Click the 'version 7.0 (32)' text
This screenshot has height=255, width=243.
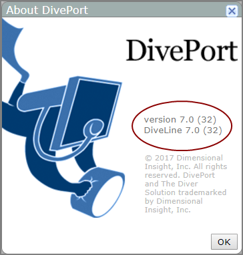180,120
